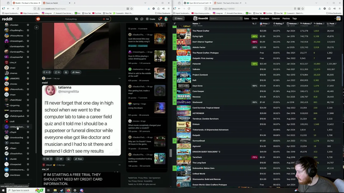Bookmark the Reddit page with star icon
344x193 pixels.
(131, 9)
